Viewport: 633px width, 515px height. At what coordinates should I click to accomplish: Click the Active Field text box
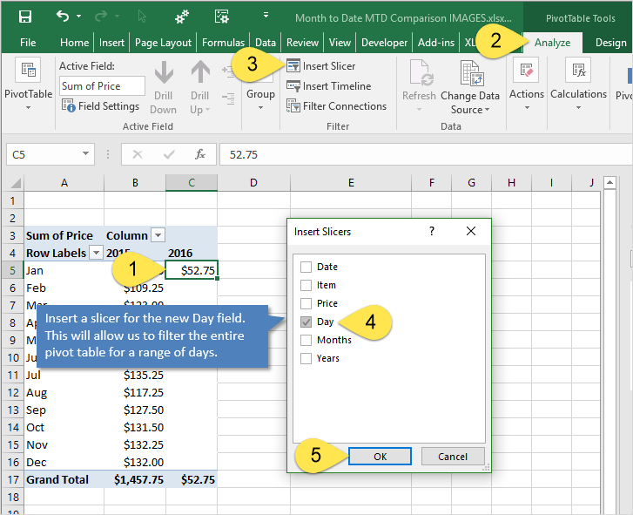coord(102,85)
